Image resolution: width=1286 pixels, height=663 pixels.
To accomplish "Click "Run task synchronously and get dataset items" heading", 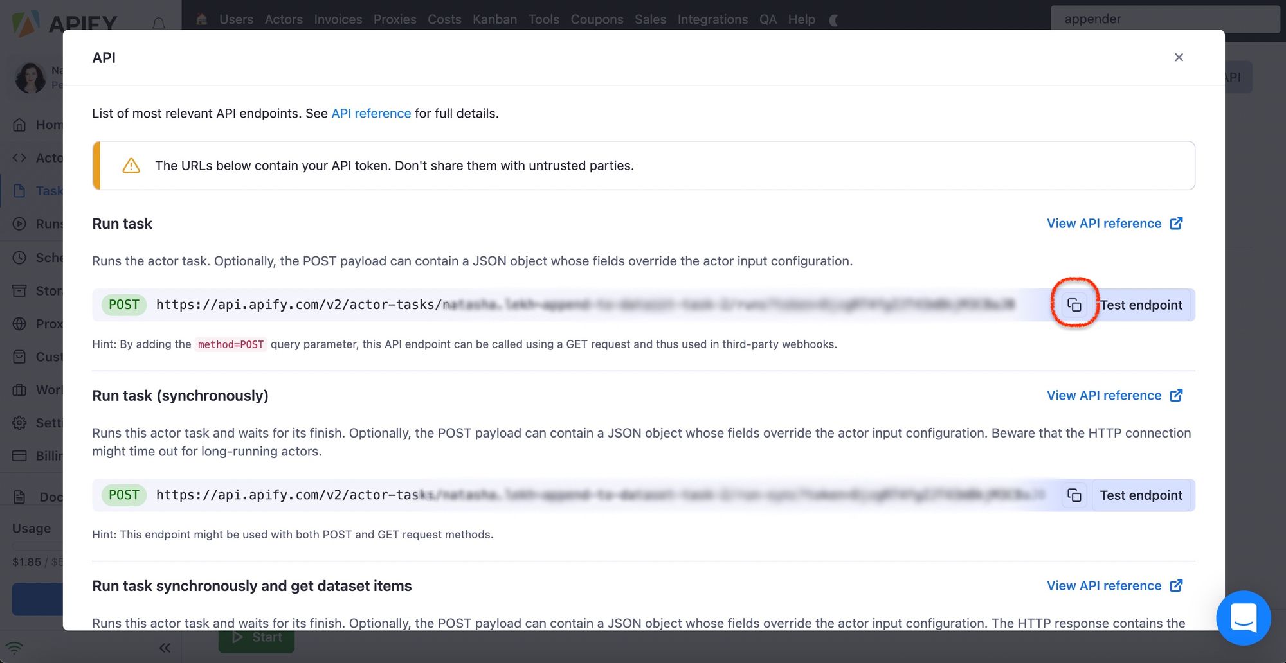I will (x=252, y=586).
